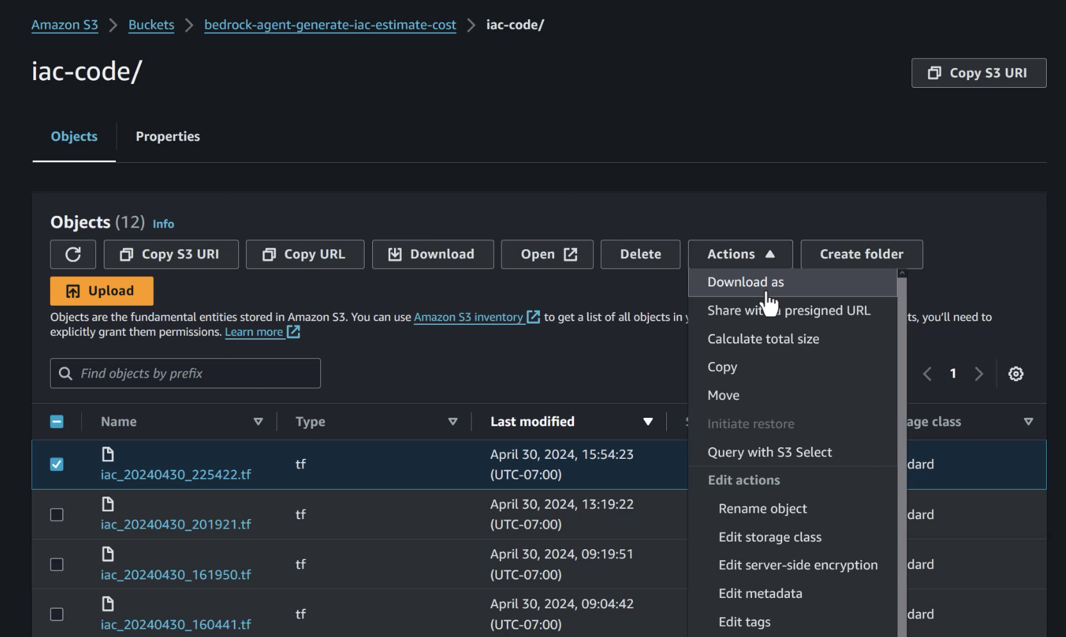
Task: Click the orange Upload button
Action: click(102, 291)
